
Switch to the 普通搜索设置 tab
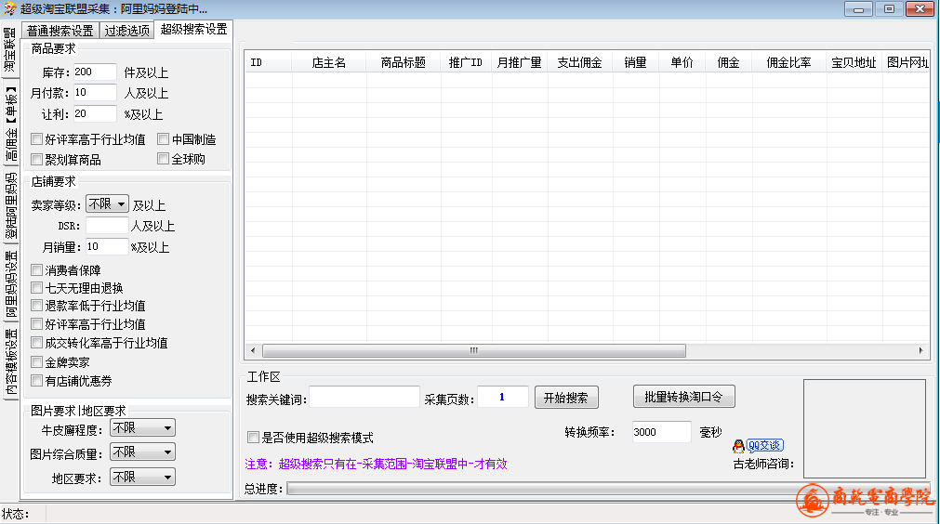click(60, 30)
